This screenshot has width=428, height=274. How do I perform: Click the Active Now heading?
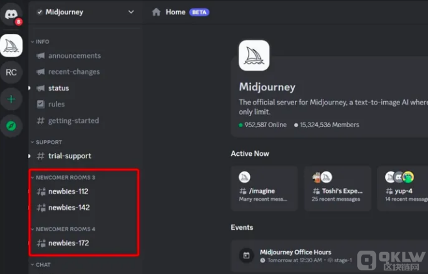tap(250, 154)
